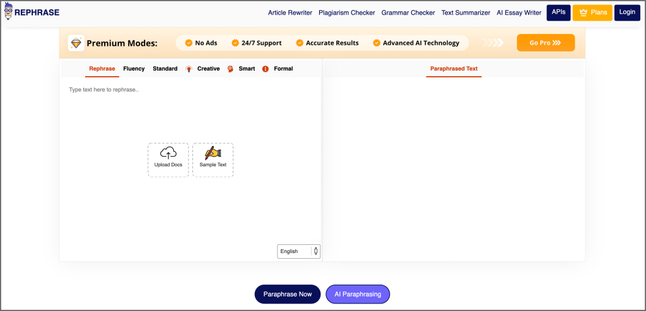Open the AI Essay Writer link
646x311 pixels.
pyautogui.click(x=519, y=13)
